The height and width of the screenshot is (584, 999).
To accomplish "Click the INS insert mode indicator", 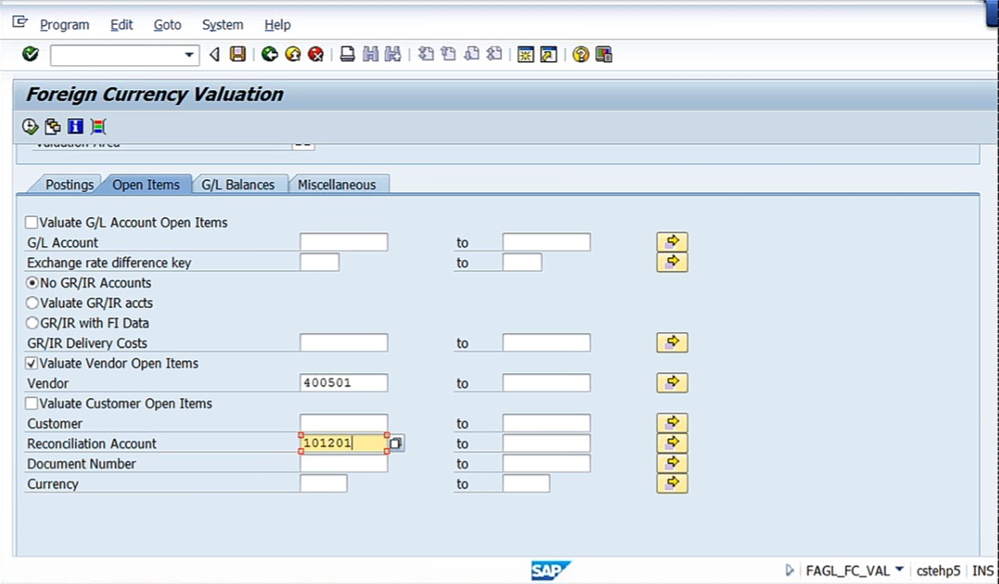I will click(x=983, y=570).
